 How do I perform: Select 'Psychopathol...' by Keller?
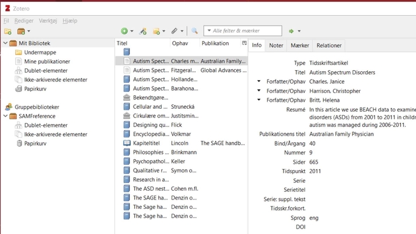click(x=182, y=161)
